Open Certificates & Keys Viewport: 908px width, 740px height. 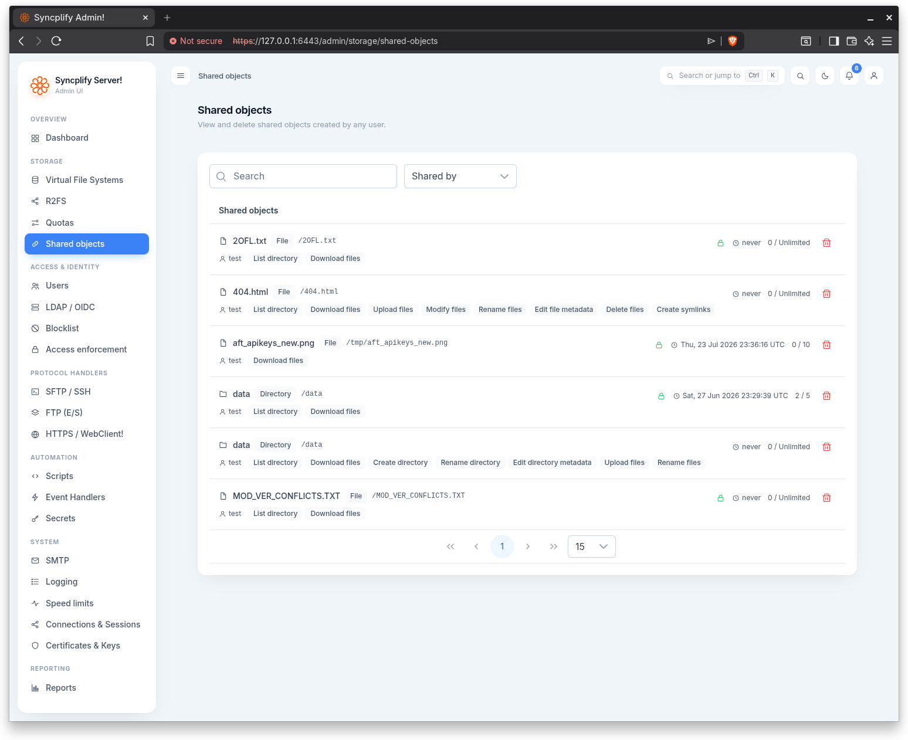point(87,646)
